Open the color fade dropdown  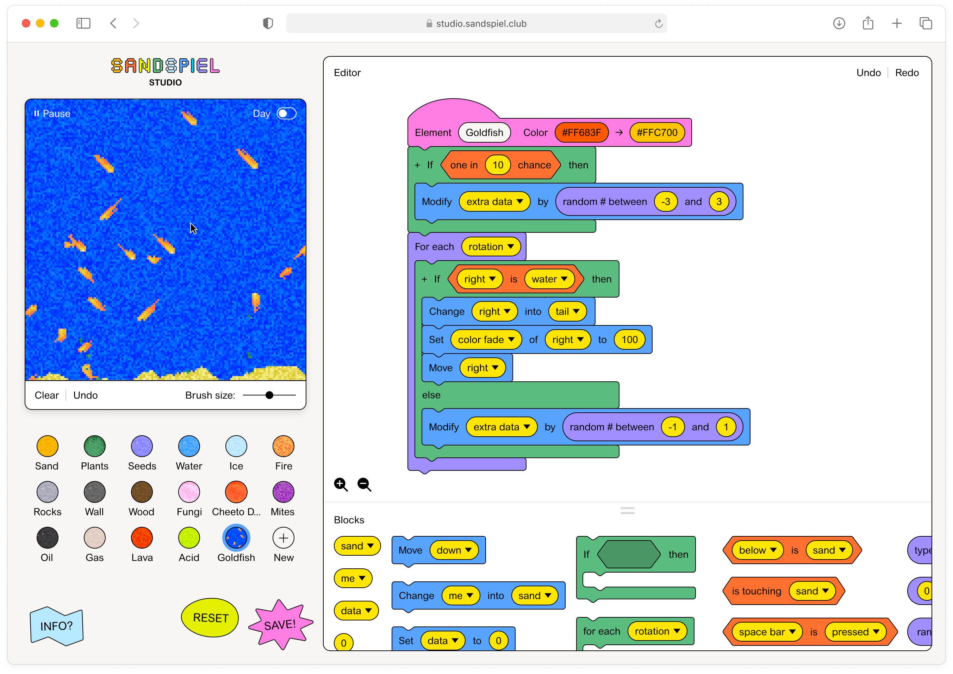click(x=486, y=340)
